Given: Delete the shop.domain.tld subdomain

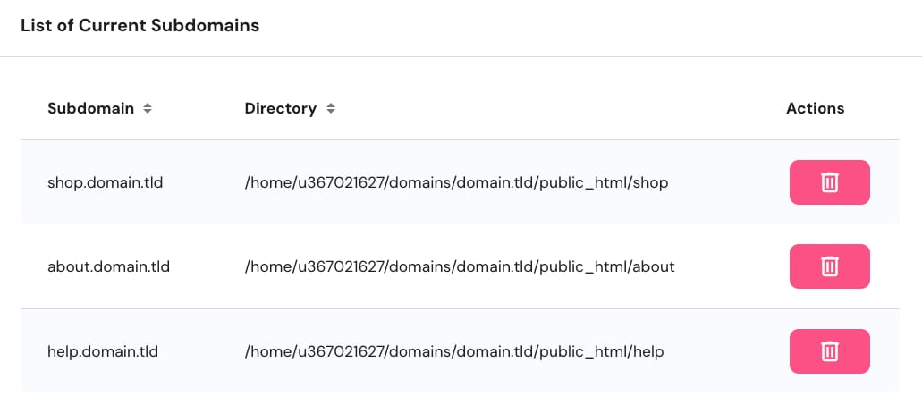Looking at the screenshot, I should [829, 182].
